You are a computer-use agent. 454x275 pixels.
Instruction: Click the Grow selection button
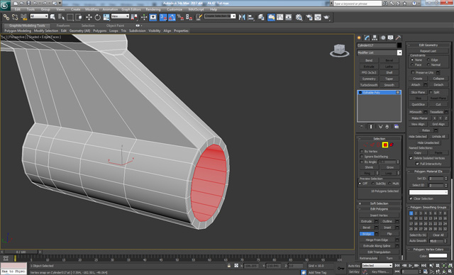[390, 167]
